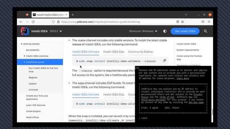Open the 2022.2 version dropdown
230x129 pixels.
[x=56, y=31]
